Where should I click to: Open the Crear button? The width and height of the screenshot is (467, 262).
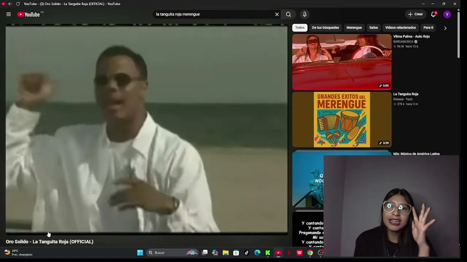415,14
